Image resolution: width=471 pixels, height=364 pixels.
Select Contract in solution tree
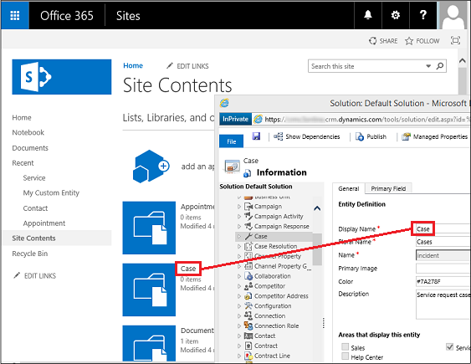(266, 346)
